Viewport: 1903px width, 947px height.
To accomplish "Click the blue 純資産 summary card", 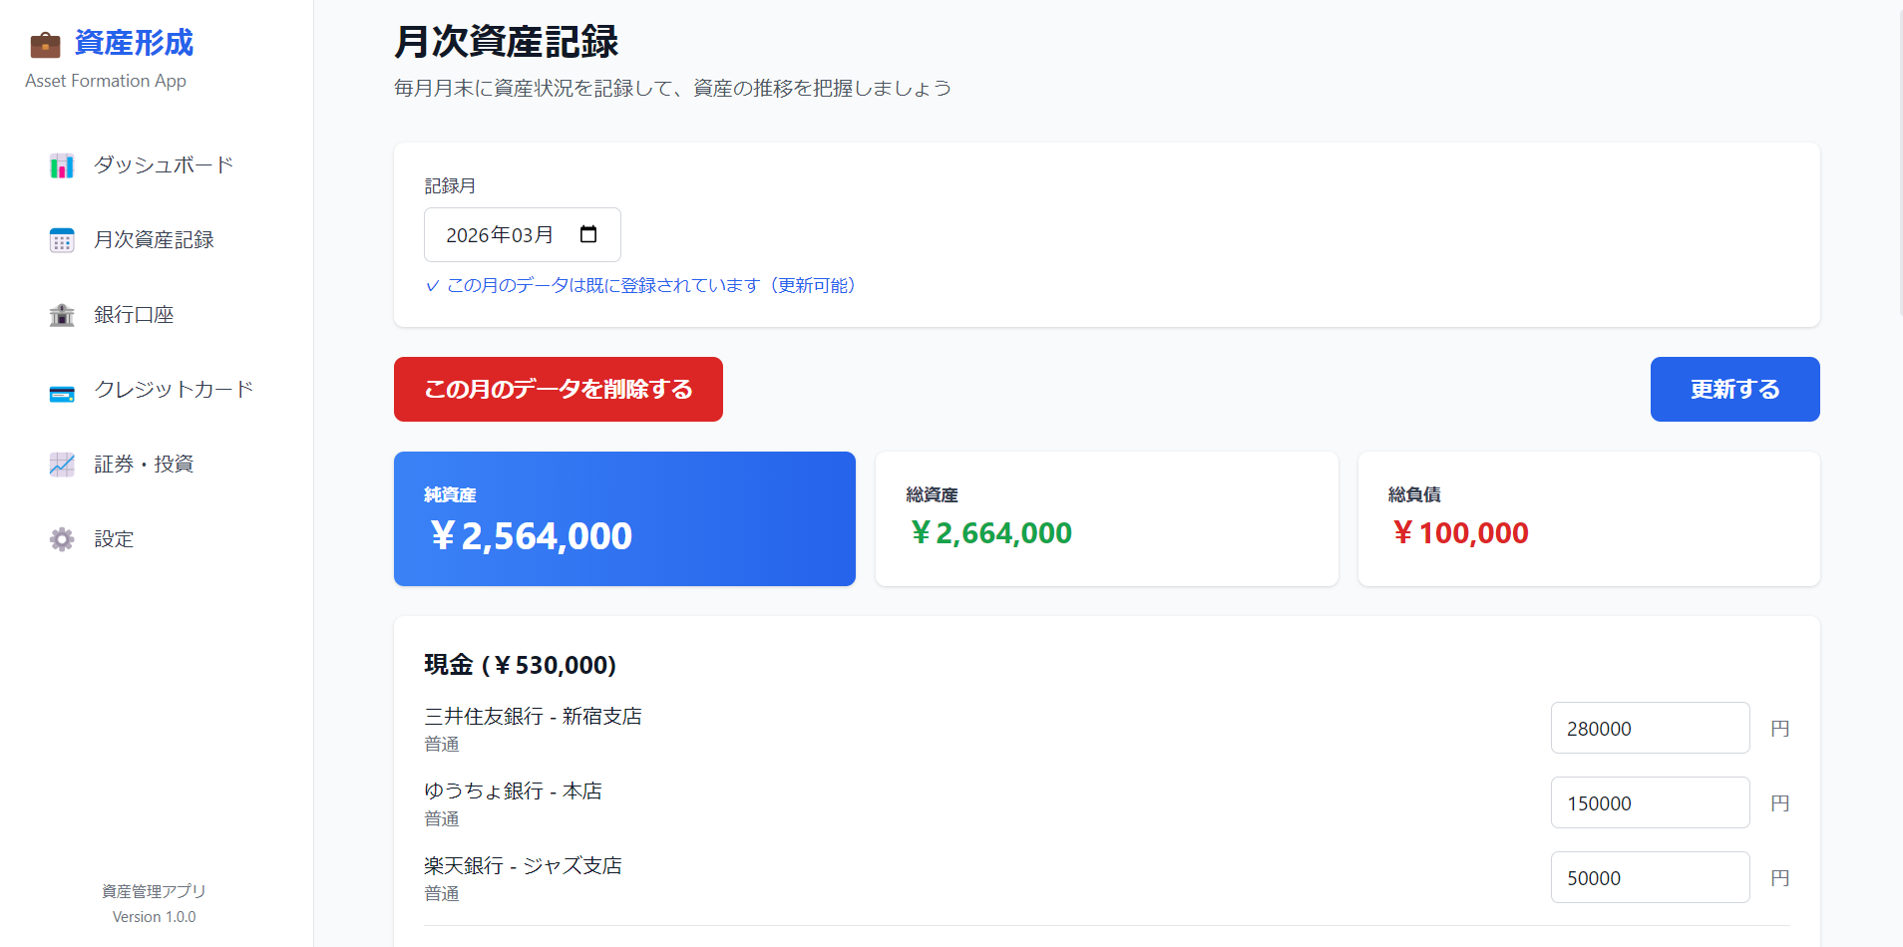I will click(624, 518).
